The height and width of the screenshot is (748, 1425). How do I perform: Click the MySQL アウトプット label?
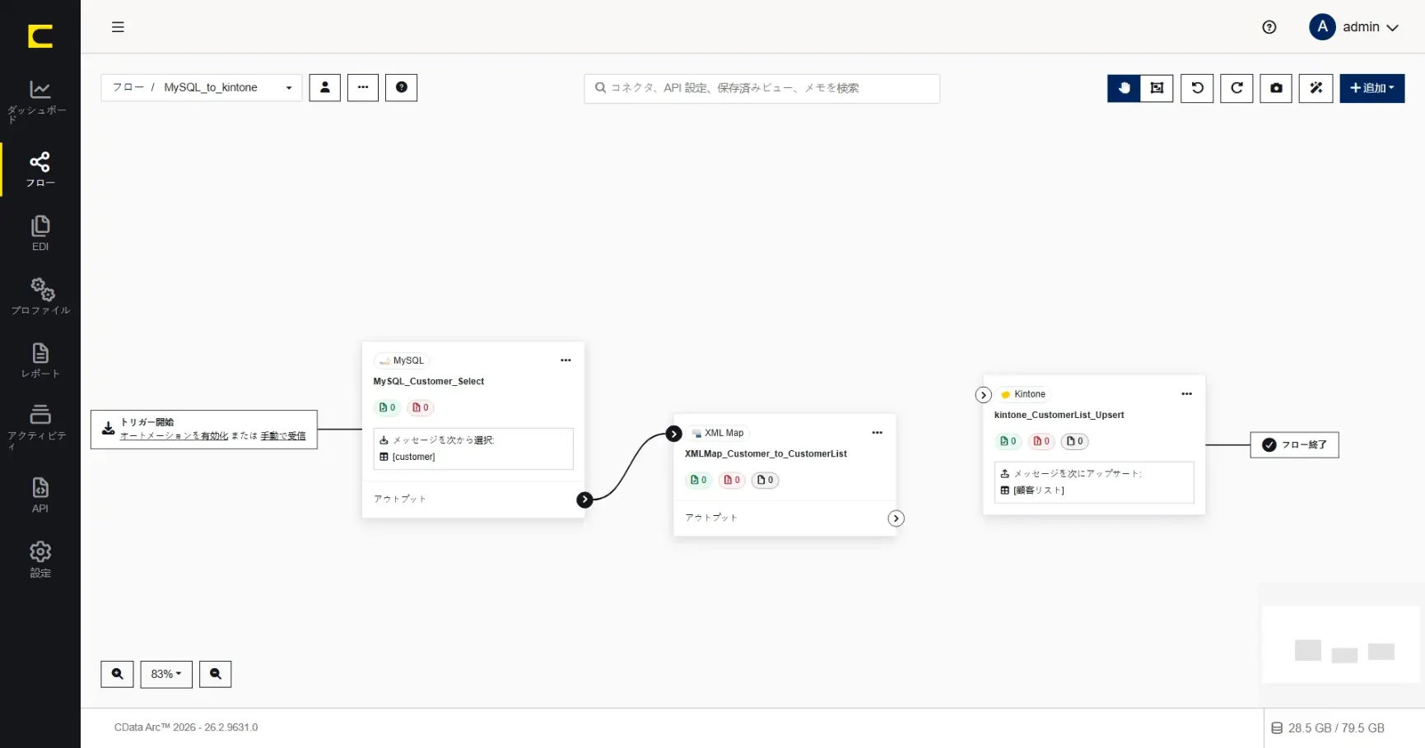pyautogui.click(x=400, y=499)
